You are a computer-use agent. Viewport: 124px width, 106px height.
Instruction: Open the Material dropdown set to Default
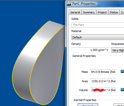click(x=98, y=37)
